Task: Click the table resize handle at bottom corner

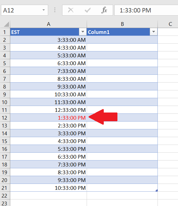Action: 157,190
